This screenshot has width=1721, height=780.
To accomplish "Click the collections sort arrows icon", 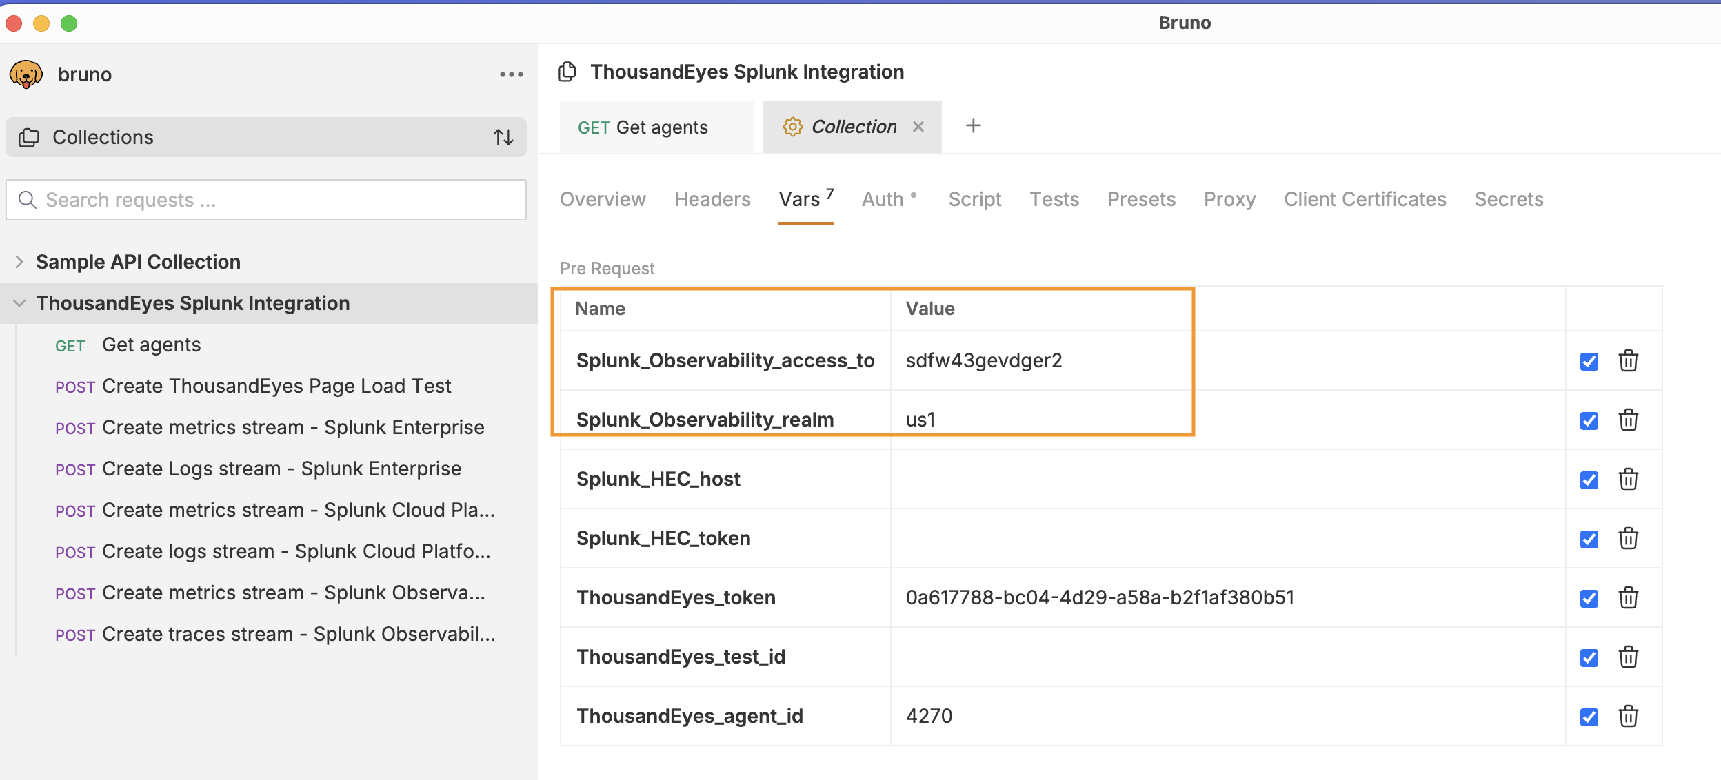I will pyautogui.click(x=503, y=137).
